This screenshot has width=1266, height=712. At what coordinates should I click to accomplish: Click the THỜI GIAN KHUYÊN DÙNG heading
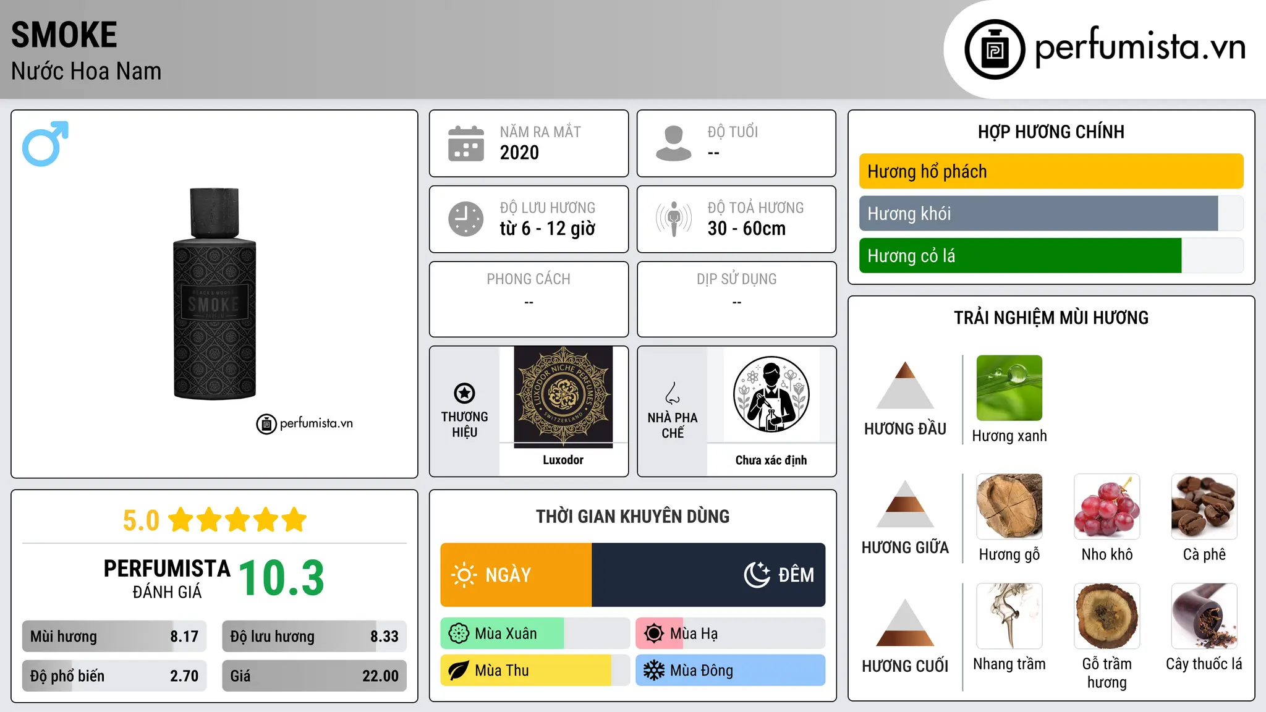[632, 516]
